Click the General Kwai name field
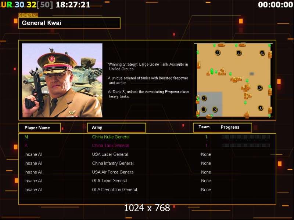The image size is (294, 220). (x=69, y=23)
